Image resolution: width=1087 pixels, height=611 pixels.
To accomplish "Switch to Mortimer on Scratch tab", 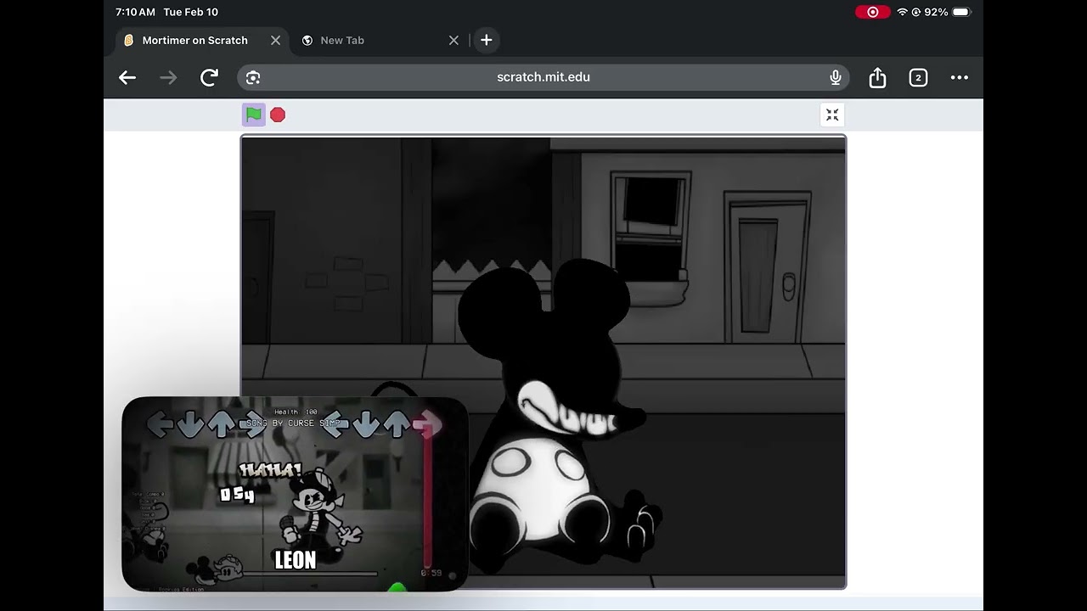I will tap(195, 40).
